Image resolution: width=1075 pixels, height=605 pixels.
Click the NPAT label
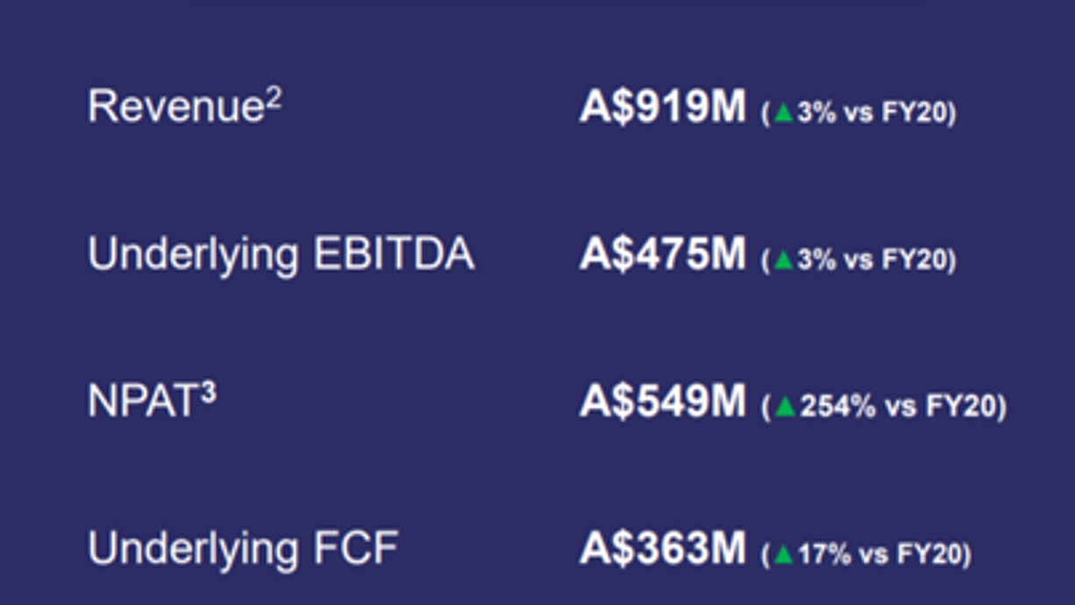(143, 402)
